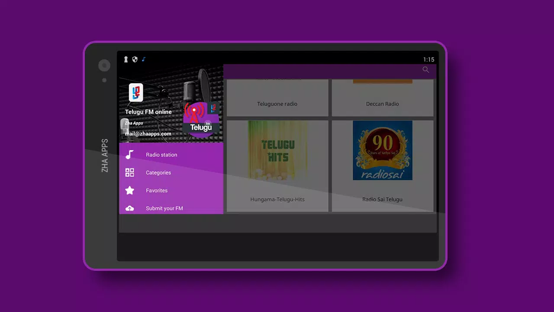The width and height of the screenshot is (554, 312).
Task: Tap the keyhole status bar icon
Action: click(126, 59)
